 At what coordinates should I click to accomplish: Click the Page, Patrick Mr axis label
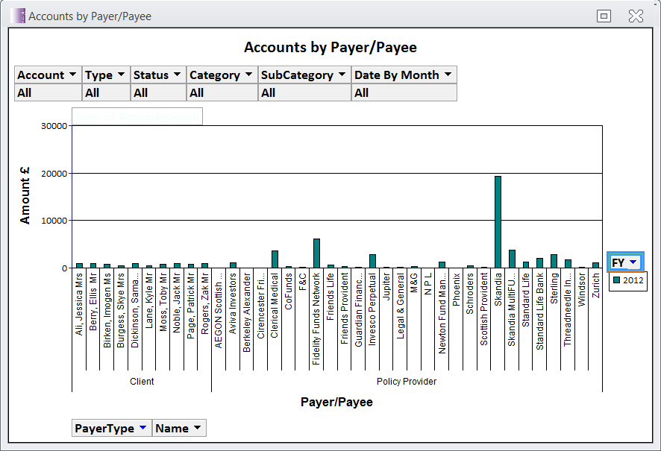click(x=190, y=306)
